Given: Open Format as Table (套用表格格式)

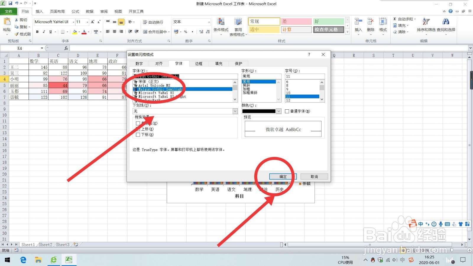Looking at the screenshot, I should (238, 27).
